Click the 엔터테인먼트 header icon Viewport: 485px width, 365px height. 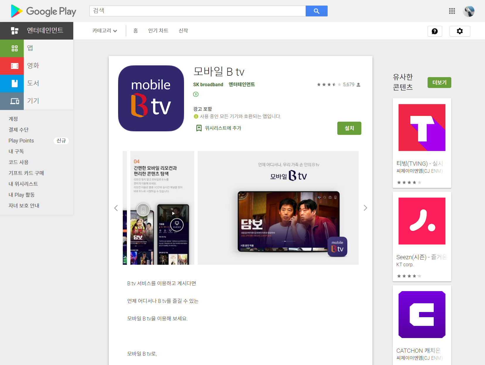point(14,30)
